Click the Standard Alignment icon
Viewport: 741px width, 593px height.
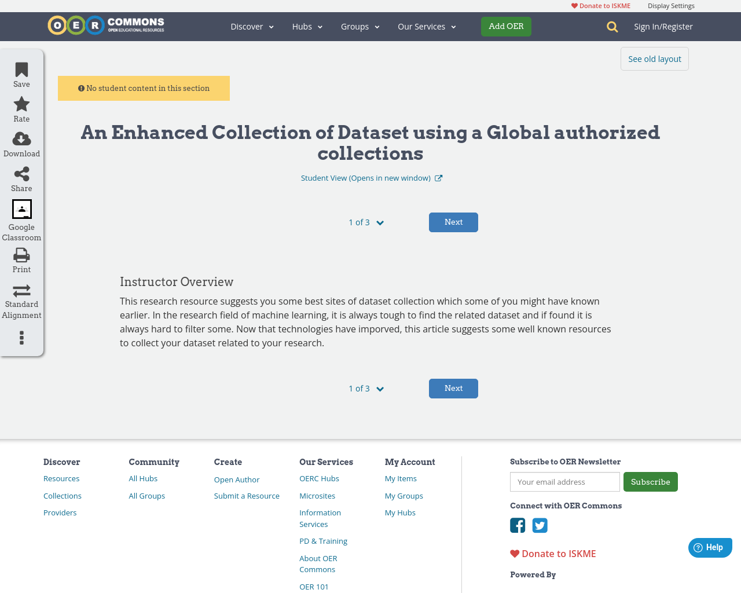pyautogui.click(x=21, y=290)
